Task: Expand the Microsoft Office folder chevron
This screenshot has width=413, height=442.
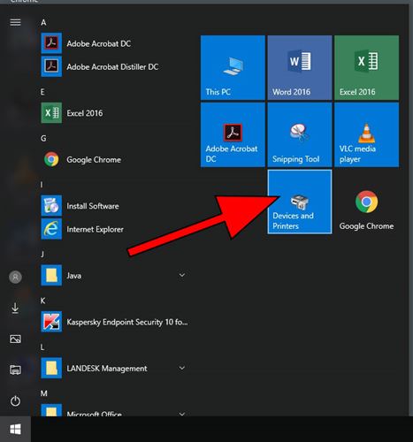Action: coord(182,414)
